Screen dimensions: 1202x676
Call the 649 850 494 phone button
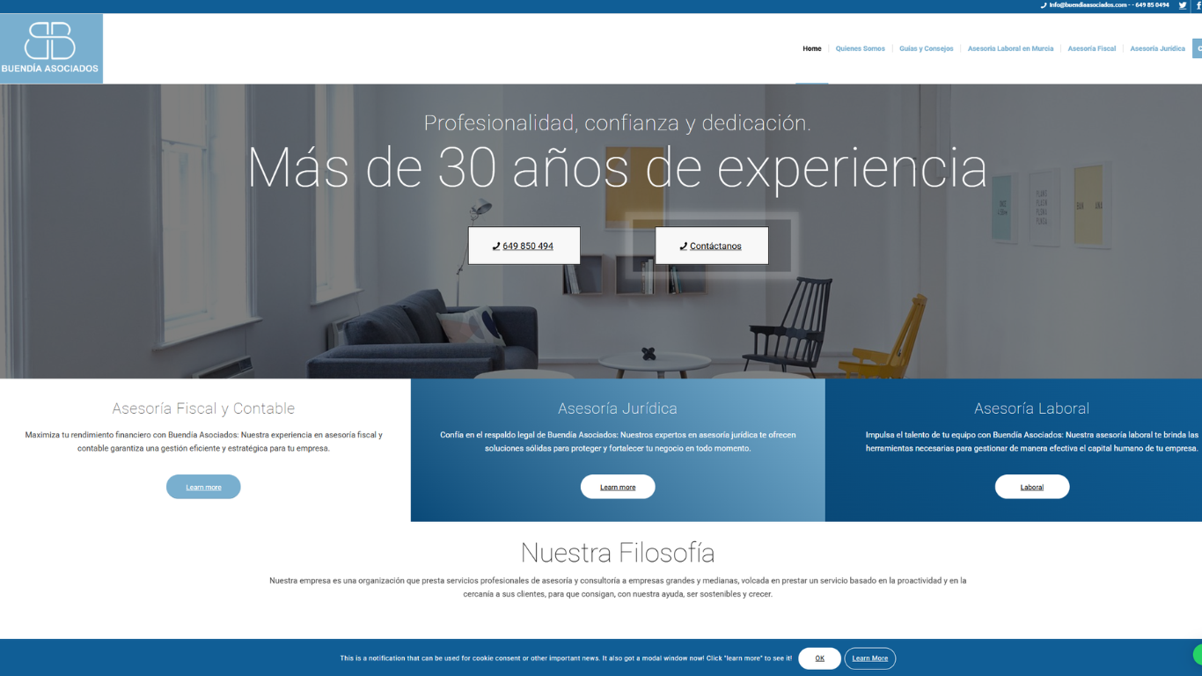tap(524, 246)
